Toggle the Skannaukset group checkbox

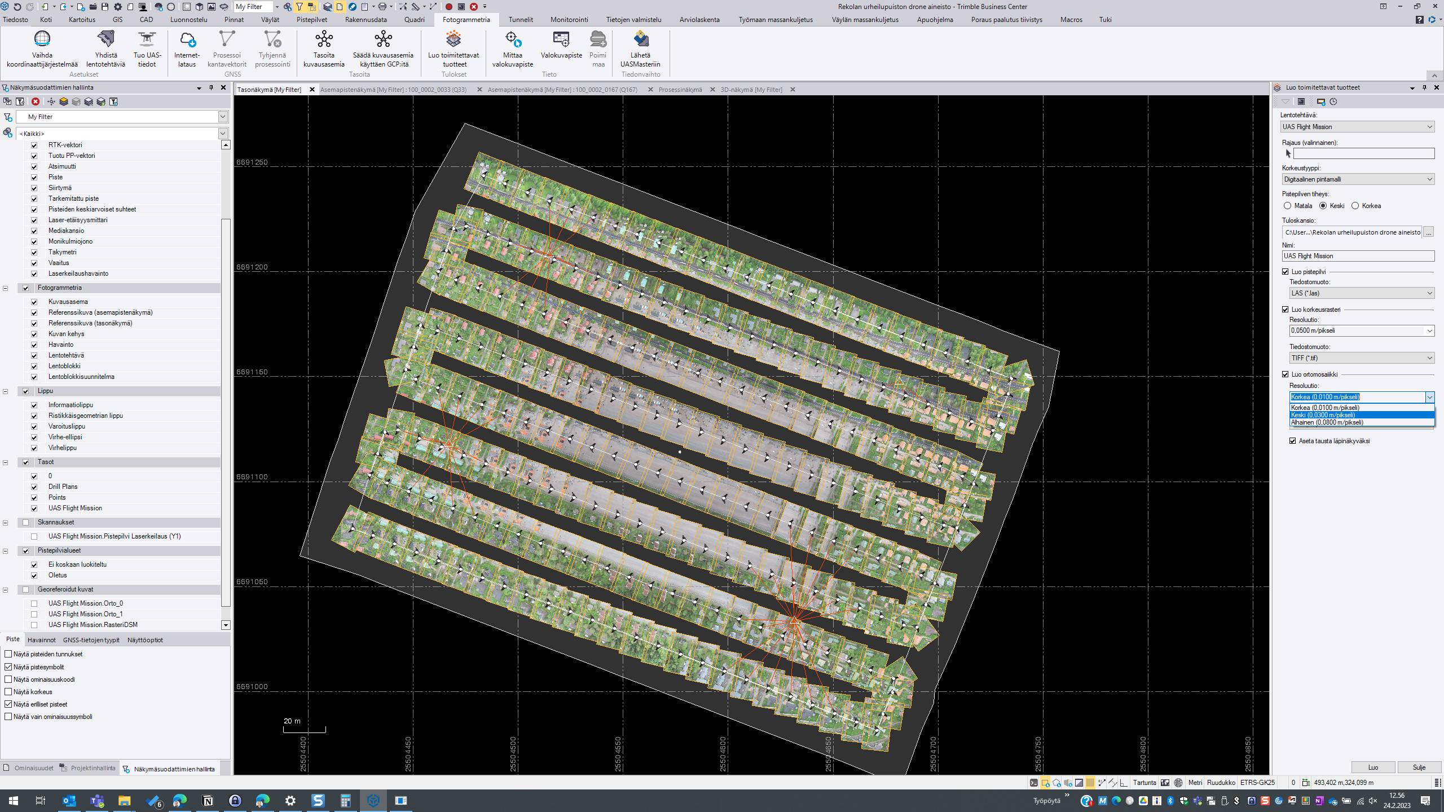click(25, 523)
